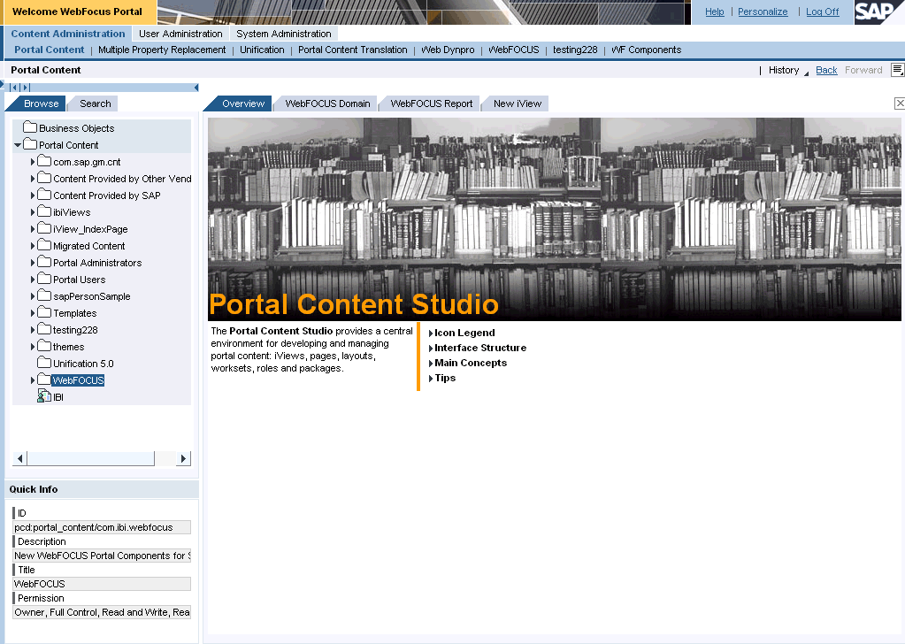Click the IBI role icon in tree
Screen dimensions: 905x644
[43, 397]
